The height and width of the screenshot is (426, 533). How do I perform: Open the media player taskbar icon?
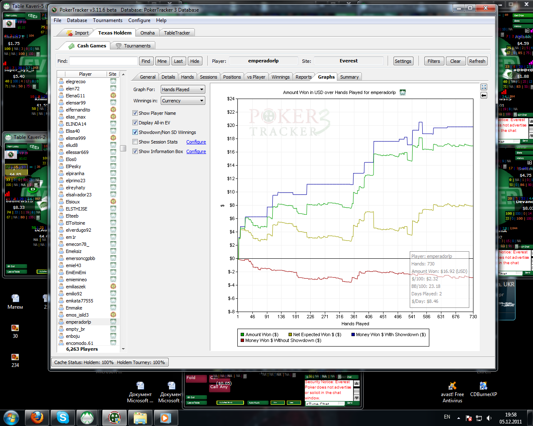165,417
